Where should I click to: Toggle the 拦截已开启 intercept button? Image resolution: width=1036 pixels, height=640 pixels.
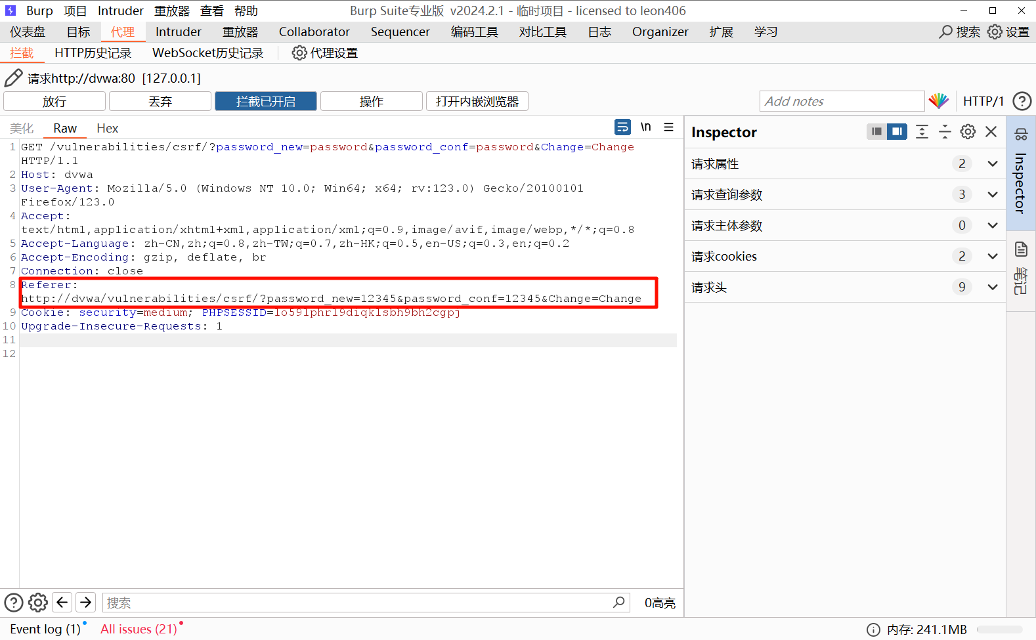[266, 101]
